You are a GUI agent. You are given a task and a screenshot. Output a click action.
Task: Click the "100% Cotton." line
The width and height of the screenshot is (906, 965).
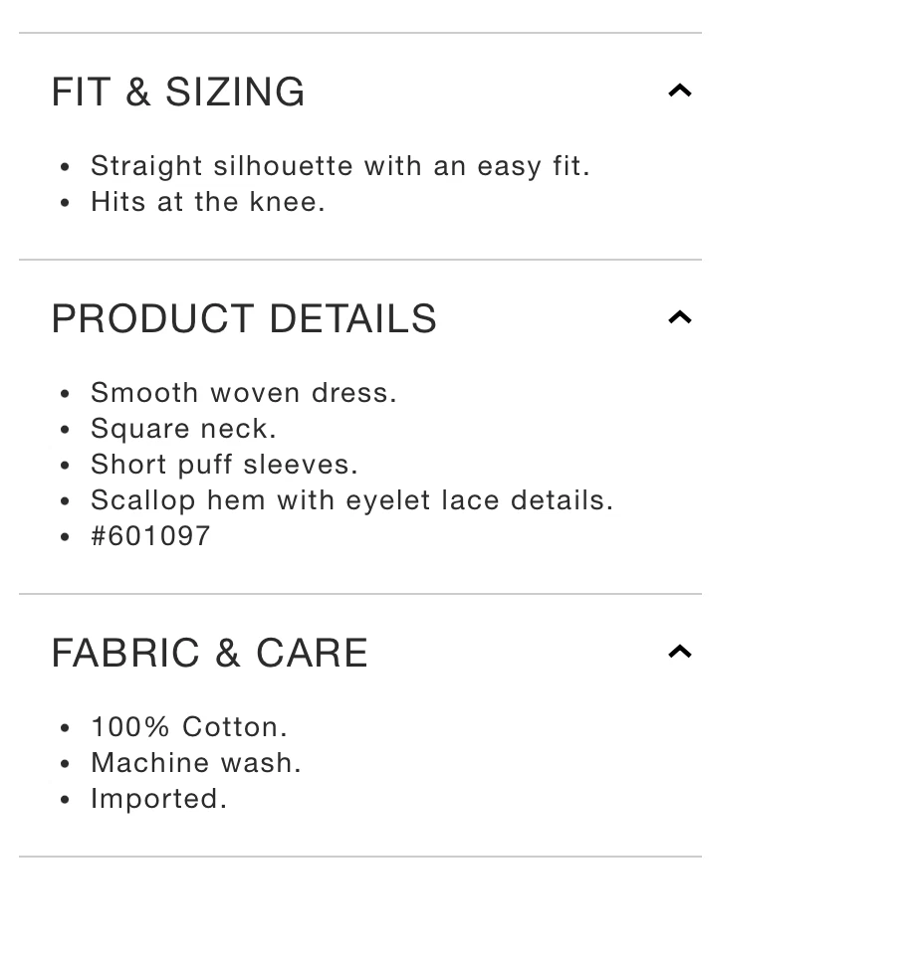point(189,727)
